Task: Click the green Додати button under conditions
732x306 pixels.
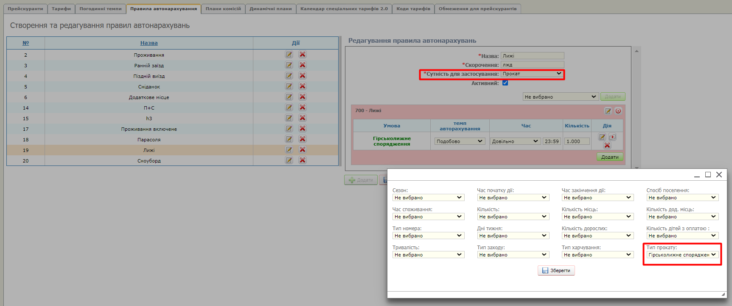Action: 609,157
